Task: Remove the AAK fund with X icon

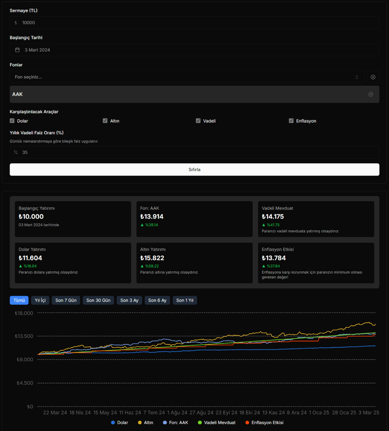Action: 371,94
